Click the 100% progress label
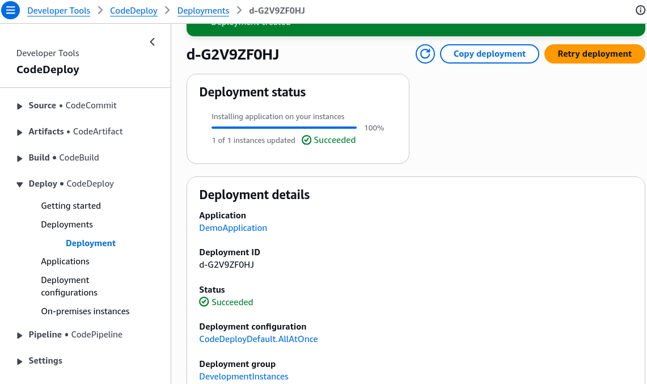 point(374,128)
